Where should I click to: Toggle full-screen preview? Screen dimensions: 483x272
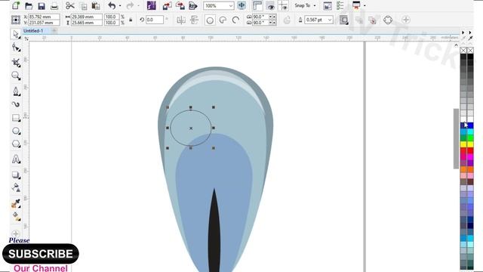coord(241,5)
